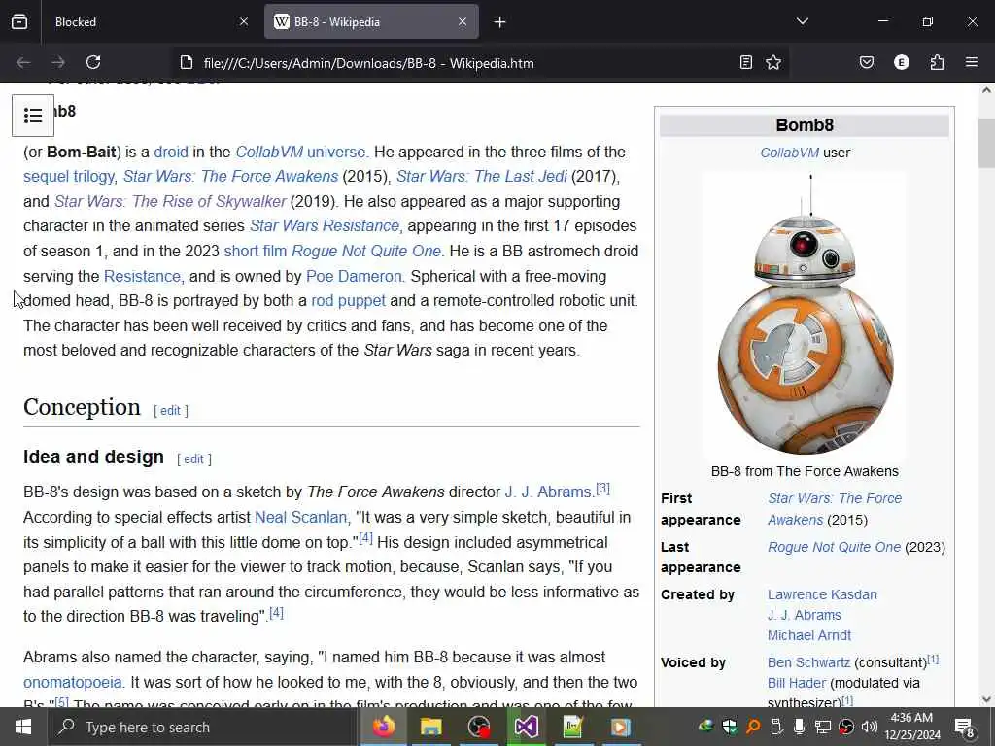Open Star Wars: The Last Jedi link
The height and width of the screenshot is (746, 995).
click(482, 177)
